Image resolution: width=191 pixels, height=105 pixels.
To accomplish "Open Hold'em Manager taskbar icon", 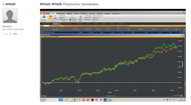I will click(x=97, y=100).
